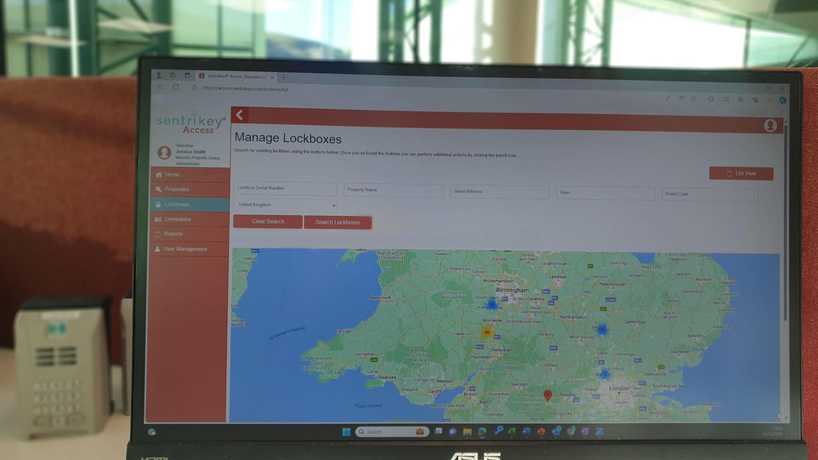Viewport: 818px width, 460px height.
Task: Click the Postal Code input field
Action: tap(709, 194)
